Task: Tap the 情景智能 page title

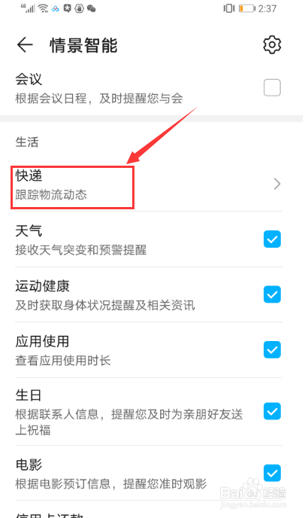Action: [x=83, y=45]
